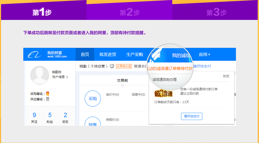Open 我的诚信 in the navigation bar
The image size is (259, 143).
pos(181,55)
